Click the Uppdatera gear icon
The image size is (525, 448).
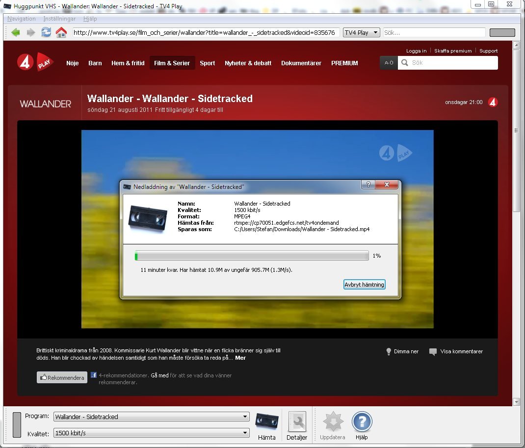[x=333, y=421]
